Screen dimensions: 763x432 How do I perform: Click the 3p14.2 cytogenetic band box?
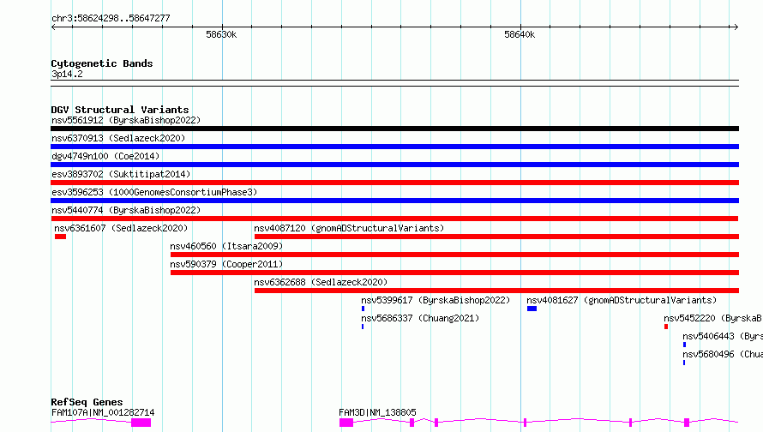394,83
